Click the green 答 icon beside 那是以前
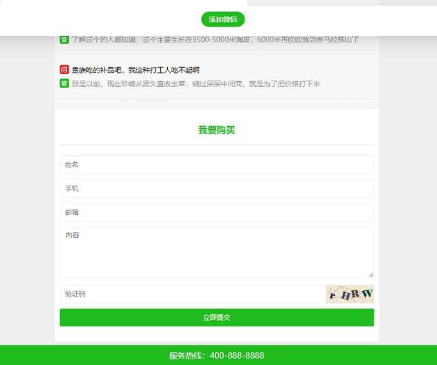 [64, 84]
